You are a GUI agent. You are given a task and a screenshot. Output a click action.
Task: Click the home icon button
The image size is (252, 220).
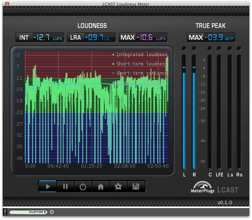[101, 186]
